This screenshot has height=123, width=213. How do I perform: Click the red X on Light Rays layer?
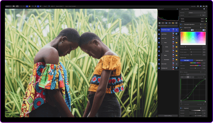pos(173,35)
